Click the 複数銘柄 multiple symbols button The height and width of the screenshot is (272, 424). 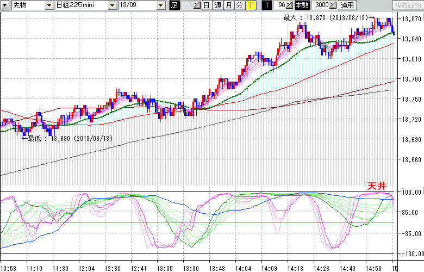(407, 5)
